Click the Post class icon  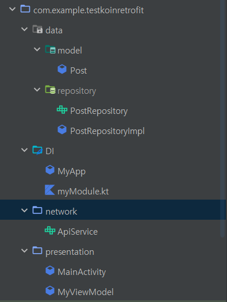[x=62, y=69]
